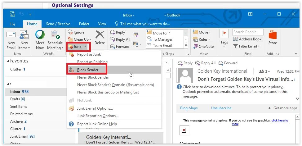The width and height of the screenshot is (302, 146).
Task: Click the Unsubscribe add-in link
Action: coord(221,108)
